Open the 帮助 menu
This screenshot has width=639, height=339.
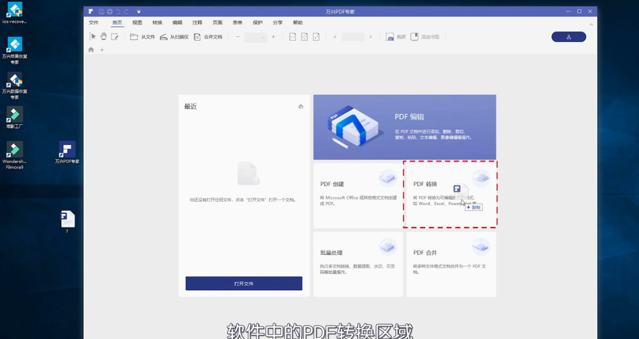[x=298, y=22]
